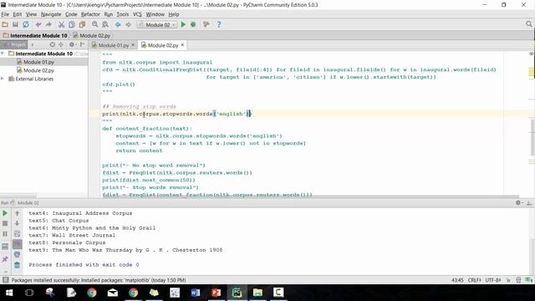535x301 pixels.
Task: Open Word from the taskbar
Action: pos(195,293)
